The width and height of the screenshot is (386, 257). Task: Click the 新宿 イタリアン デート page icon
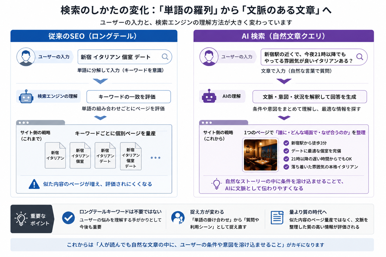point(105,155)
